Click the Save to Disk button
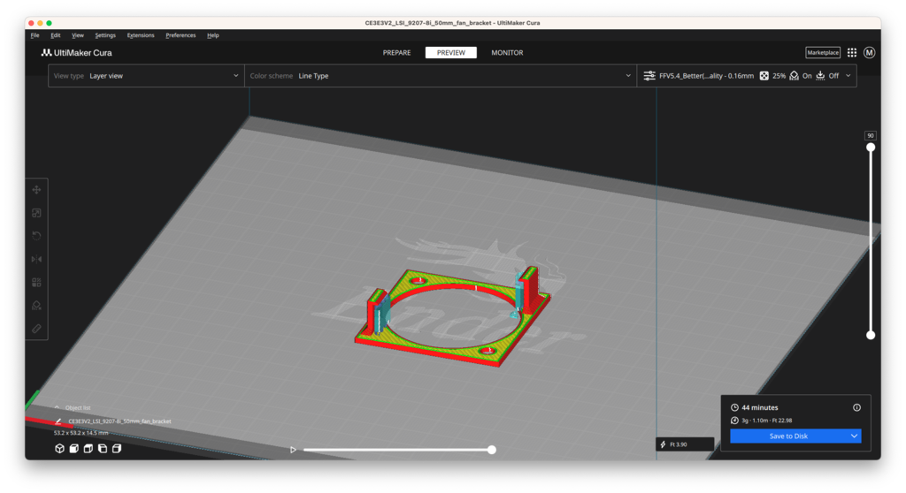 (x=788, y=436)
